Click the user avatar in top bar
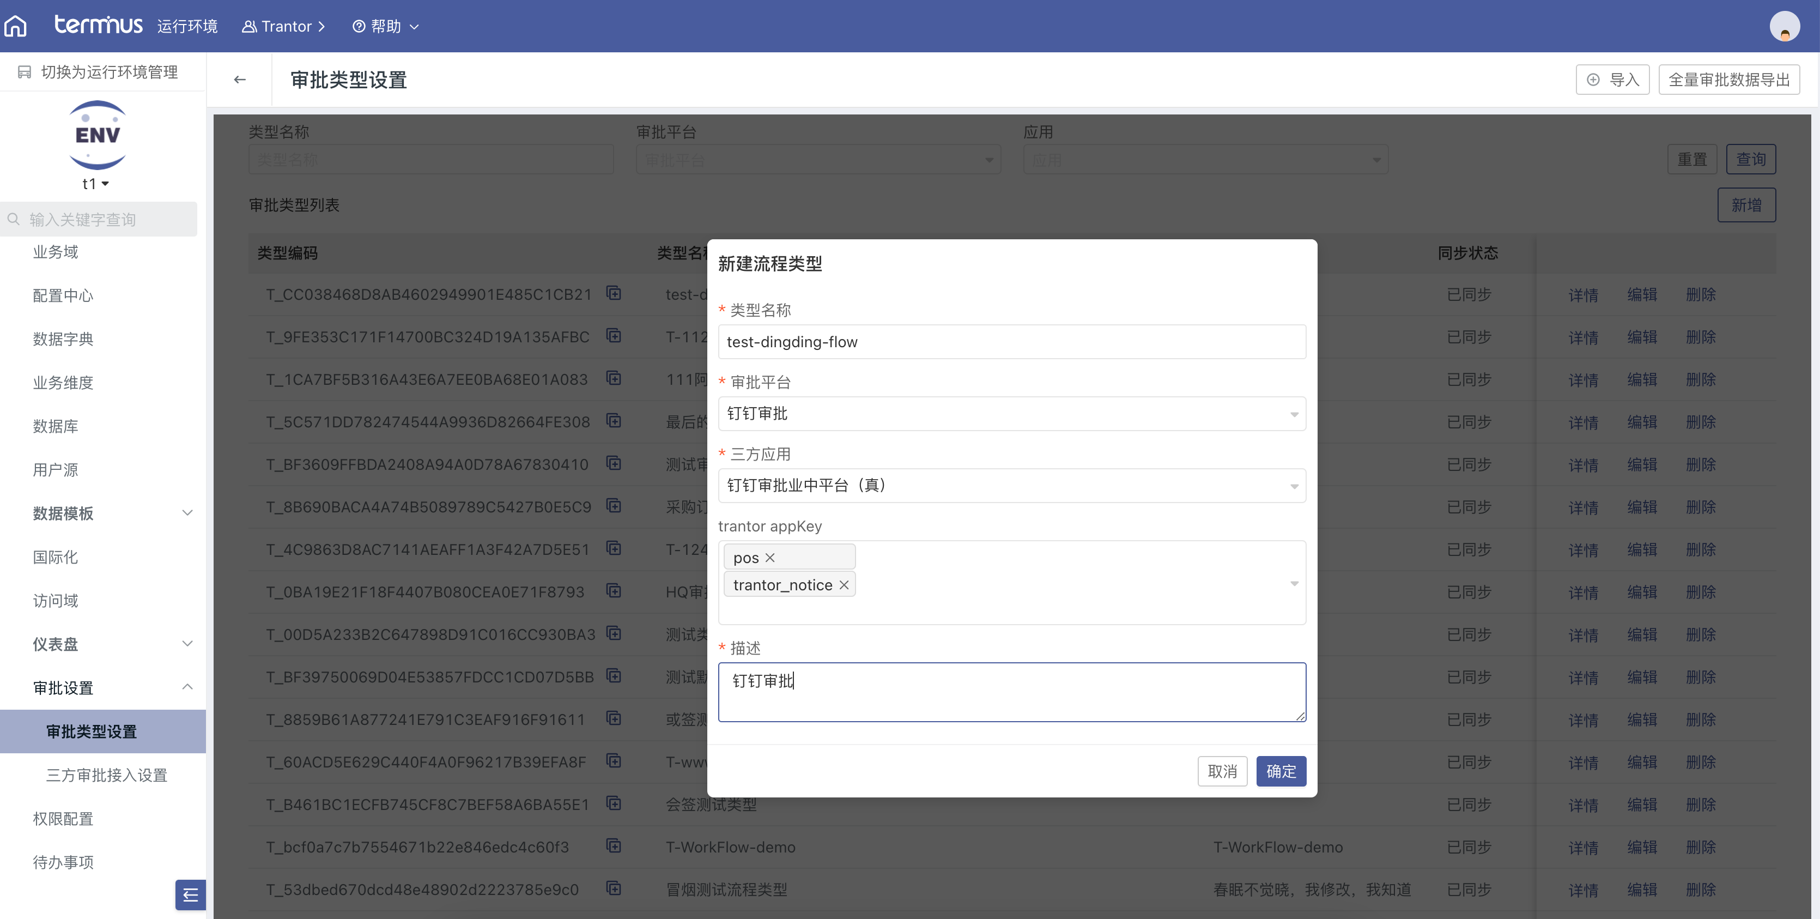The width and height of the screenshot is (1820, 919). coord(1784,26)
